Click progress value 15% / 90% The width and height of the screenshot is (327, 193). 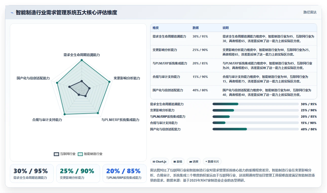click(x=309, y=123)
